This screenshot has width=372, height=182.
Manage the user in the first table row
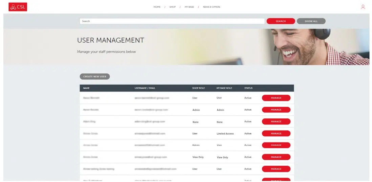[276, 98]
